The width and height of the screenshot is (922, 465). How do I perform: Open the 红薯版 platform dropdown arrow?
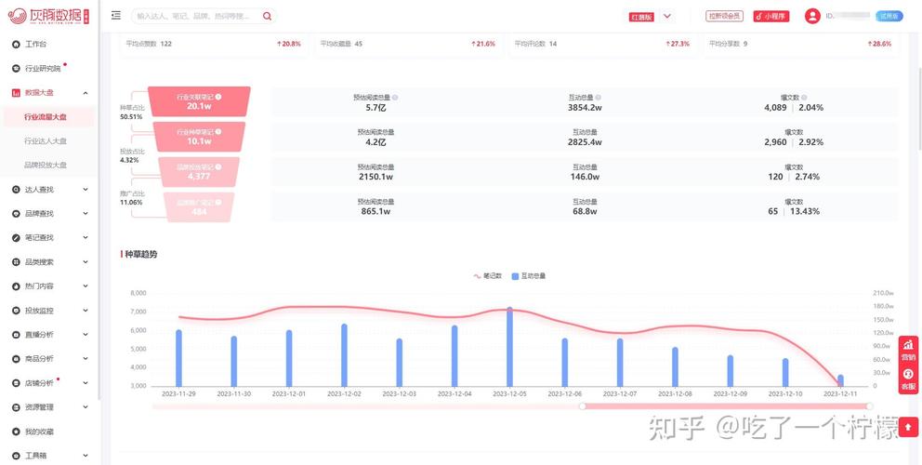[666, 16]
